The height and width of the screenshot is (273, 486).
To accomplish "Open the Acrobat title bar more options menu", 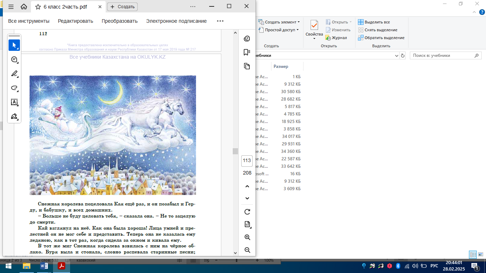I will pos(193,6).
